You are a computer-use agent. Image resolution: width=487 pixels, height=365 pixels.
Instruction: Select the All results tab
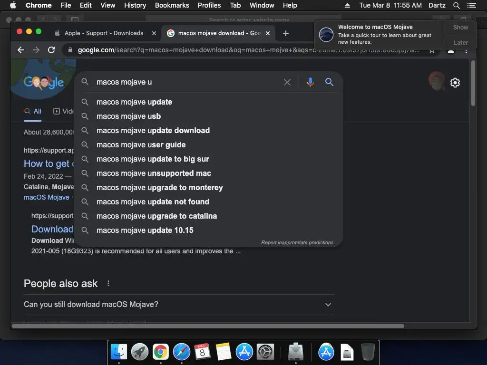coord(33,111)
